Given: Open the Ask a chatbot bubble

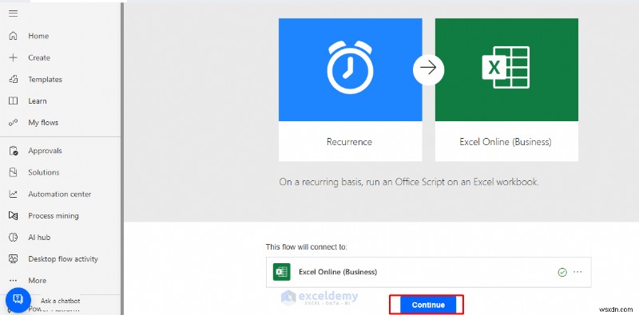Looking at the screenshot, I should [18, 300].
